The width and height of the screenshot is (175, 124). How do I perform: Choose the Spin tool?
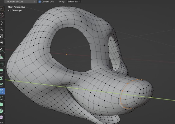pos(2,111)
